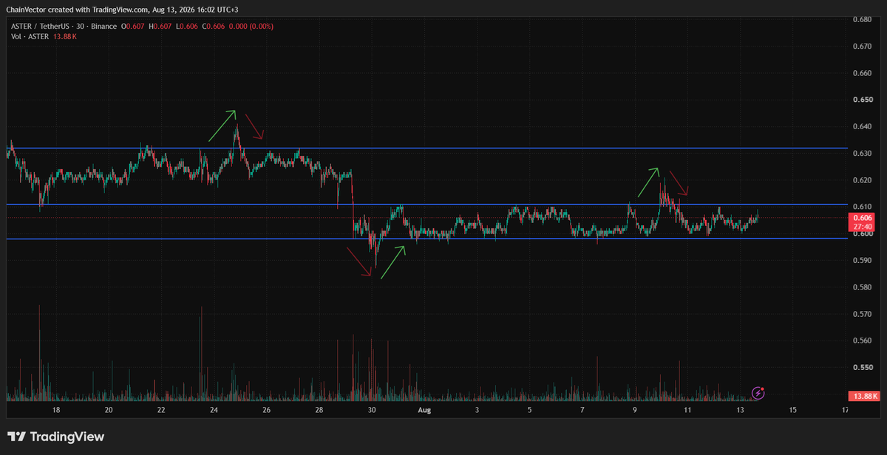Click the 0.550 price axis label

point(863,367)
